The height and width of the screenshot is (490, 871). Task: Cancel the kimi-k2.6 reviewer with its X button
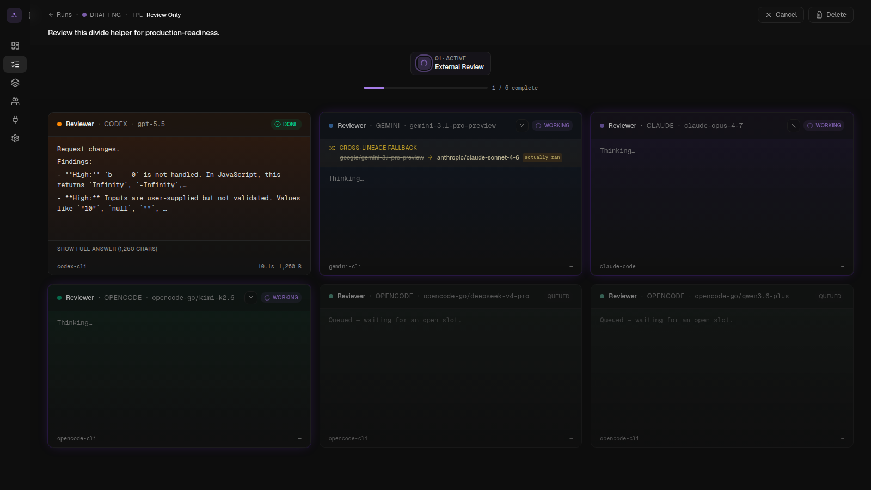[251, 298]
